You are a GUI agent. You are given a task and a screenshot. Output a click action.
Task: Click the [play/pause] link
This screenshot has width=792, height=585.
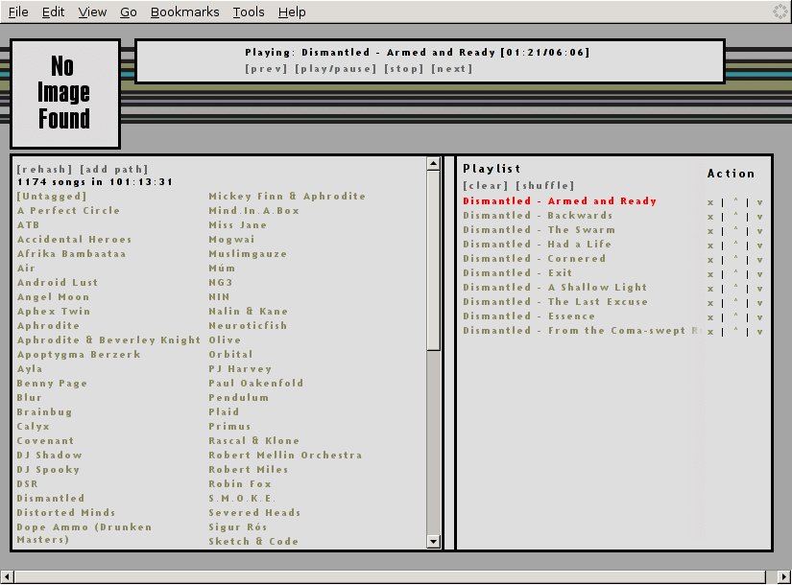[336, 69]
